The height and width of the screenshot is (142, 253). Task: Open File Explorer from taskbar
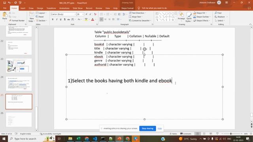(70, 139)
